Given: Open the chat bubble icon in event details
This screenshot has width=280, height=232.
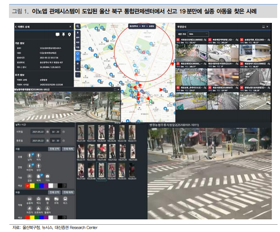Looking at the screenshot, I should click(x=57, y=35).
